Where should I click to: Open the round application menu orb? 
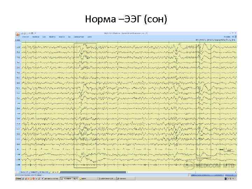point(18,34)
